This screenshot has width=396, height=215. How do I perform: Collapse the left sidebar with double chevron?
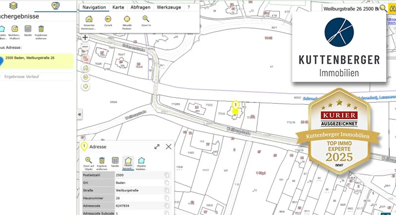pyautogui.click(x=80, y=114)
